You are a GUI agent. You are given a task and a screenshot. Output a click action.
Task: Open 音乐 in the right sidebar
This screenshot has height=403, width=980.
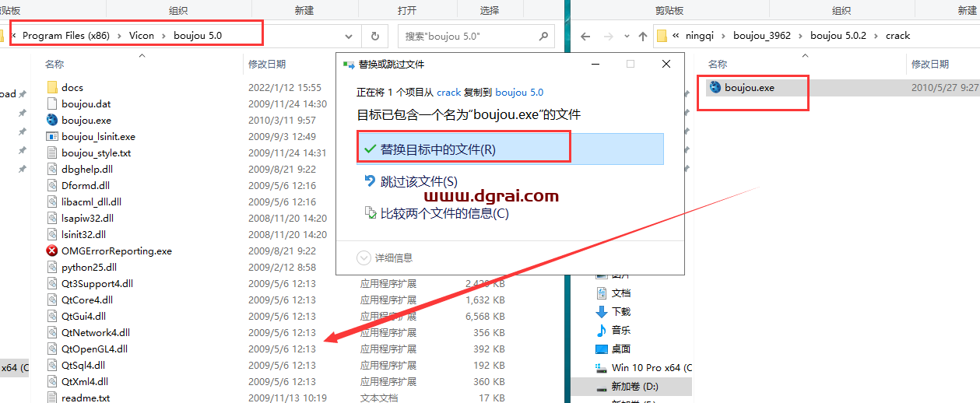click(621, 331)
